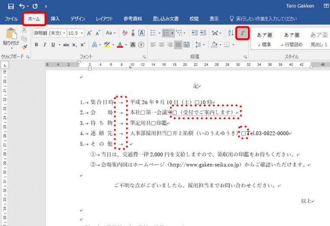This screenshot has height=226, width=330.
Task: Apply distributed alignment
Action: 186,45
